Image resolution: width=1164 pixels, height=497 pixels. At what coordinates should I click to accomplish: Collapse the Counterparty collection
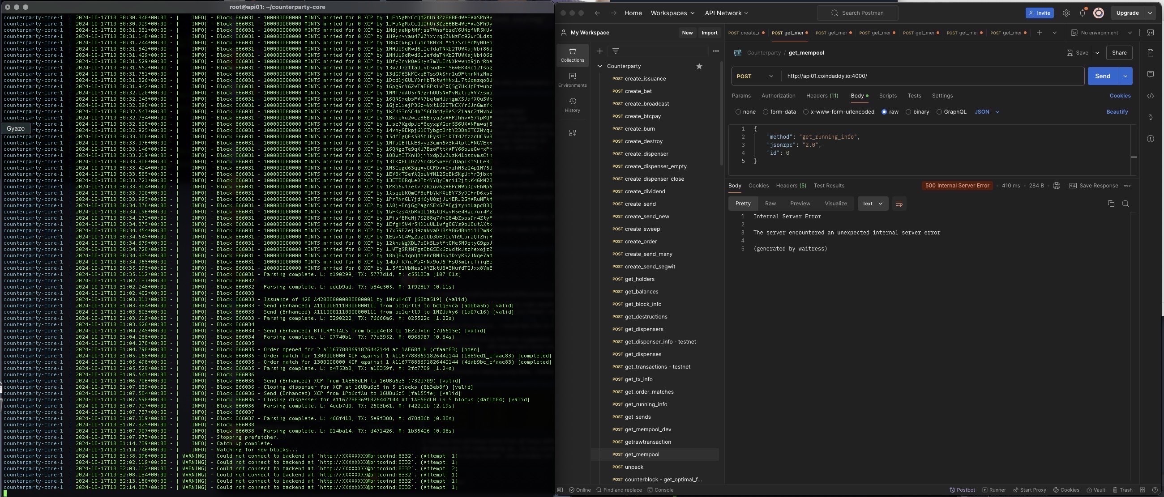599,66
